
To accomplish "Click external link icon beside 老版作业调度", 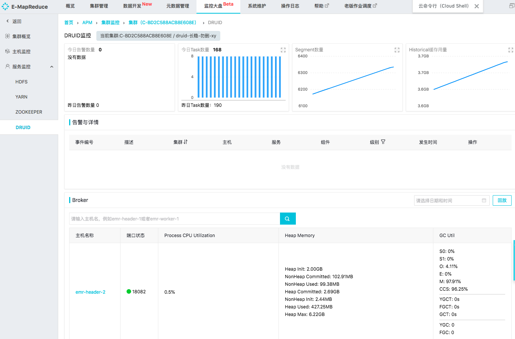I will coord(375,6).
